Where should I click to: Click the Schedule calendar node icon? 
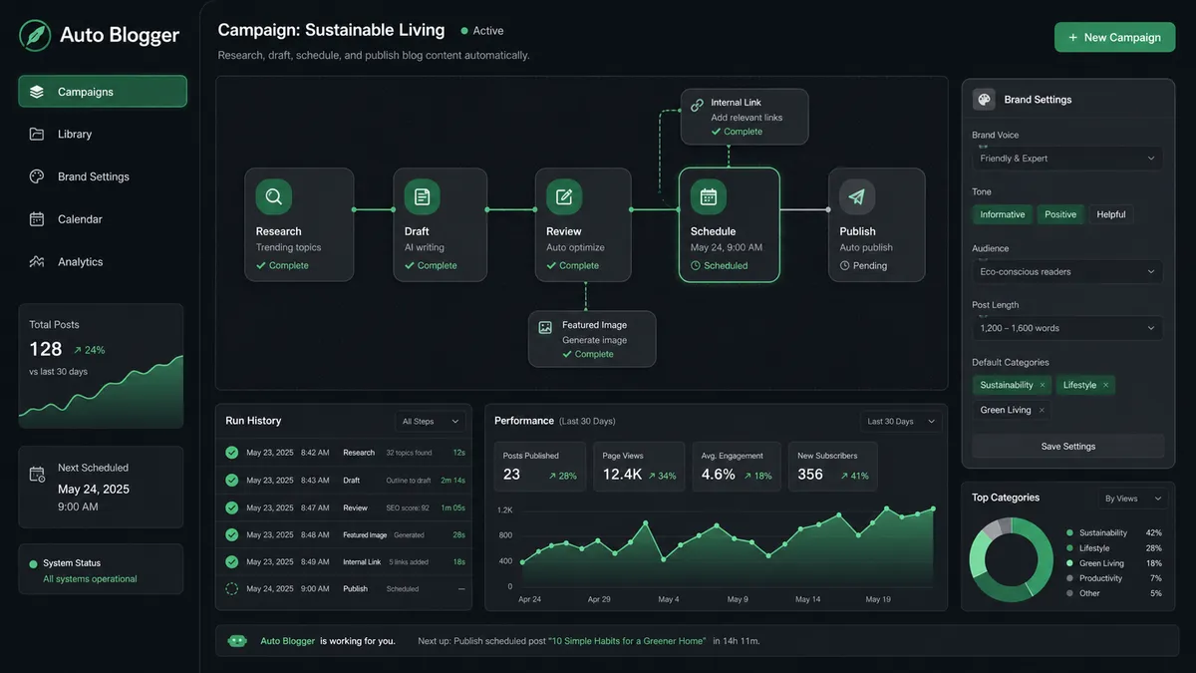click(708, 196)
